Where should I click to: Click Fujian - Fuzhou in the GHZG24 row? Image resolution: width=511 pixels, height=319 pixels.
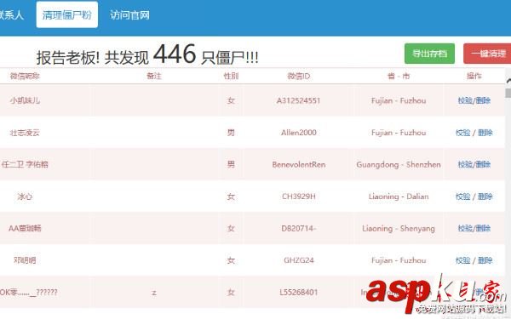tap(399, 260)
